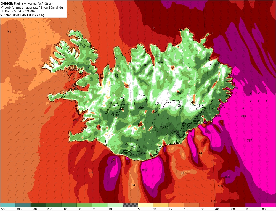
Task: Click the value '91' on the map
Action: pyautogui.click(x=173, y=68)
